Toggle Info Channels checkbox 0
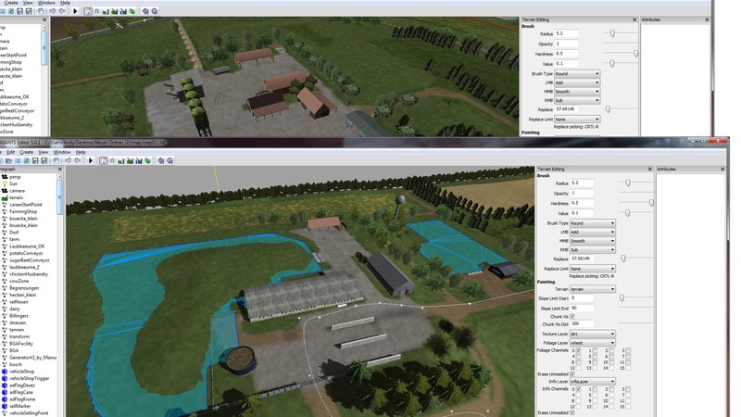741x417 pixels. [x=578, y=389]
